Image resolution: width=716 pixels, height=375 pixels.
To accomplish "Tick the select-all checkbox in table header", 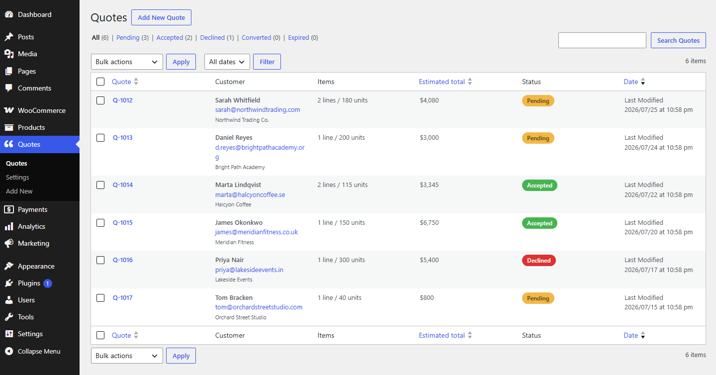I will 100,82.
